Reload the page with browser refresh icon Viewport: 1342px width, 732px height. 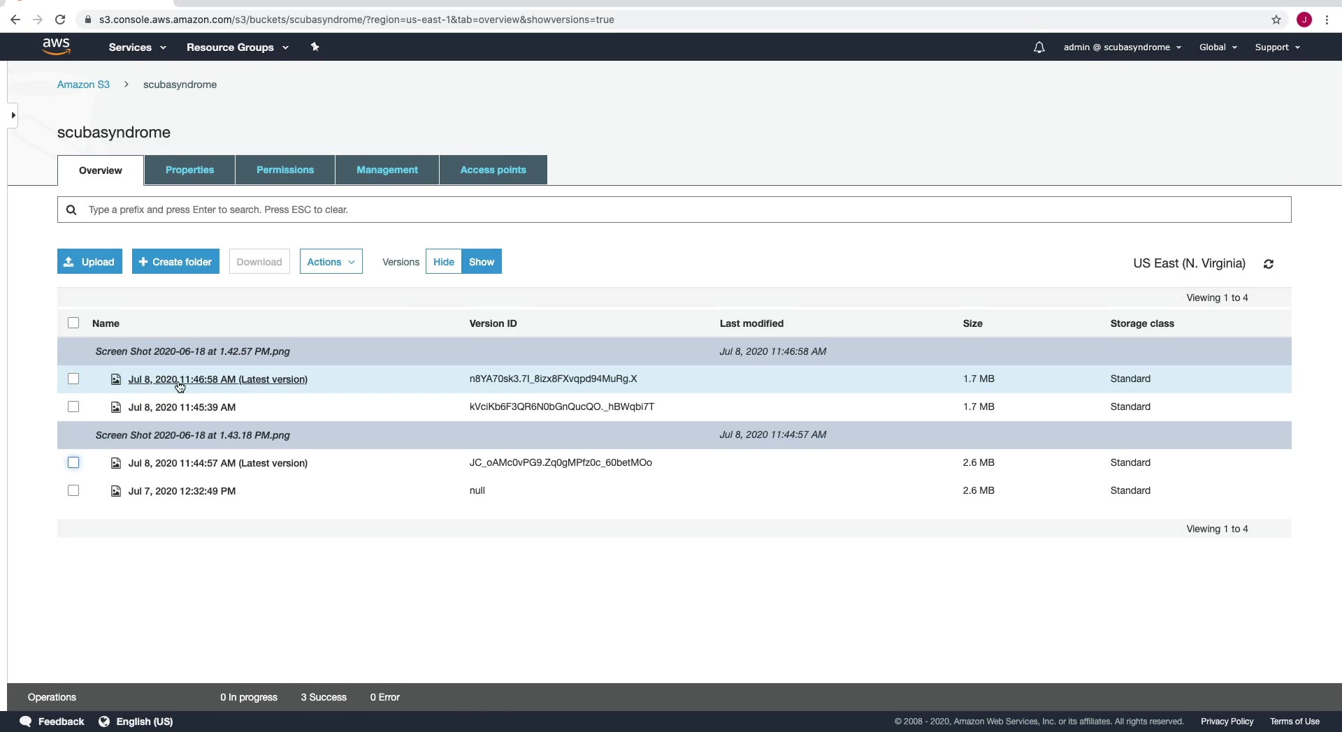(60, 20)
